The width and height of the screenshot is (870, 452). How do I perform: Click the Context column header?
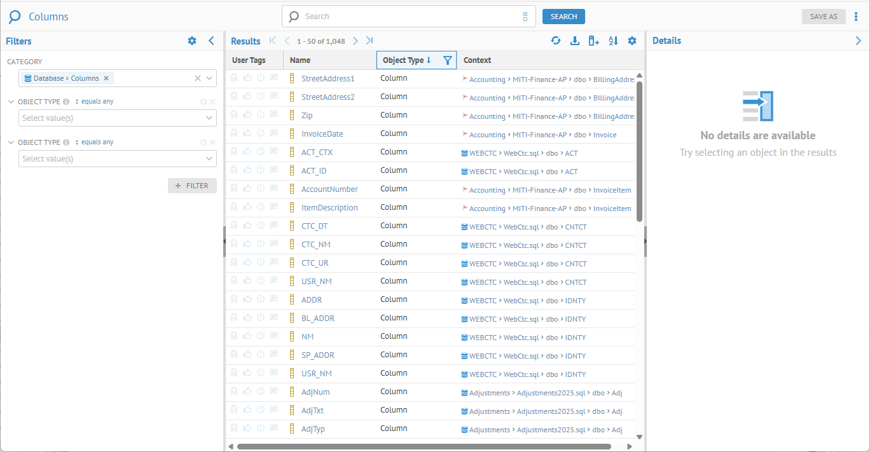point(477,60)
